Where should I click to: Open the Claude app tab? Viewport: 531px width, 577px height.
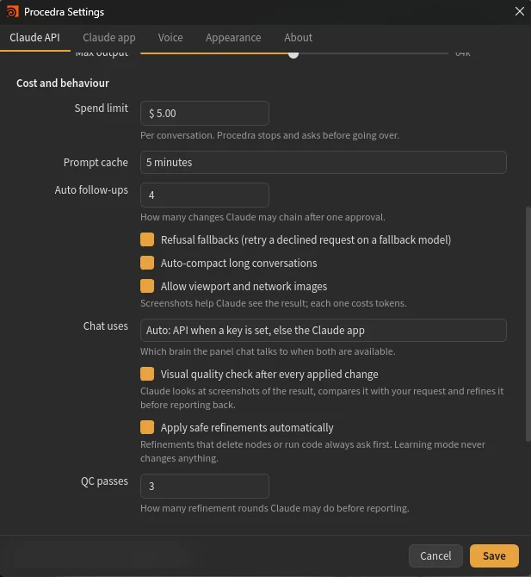[108, 38]
